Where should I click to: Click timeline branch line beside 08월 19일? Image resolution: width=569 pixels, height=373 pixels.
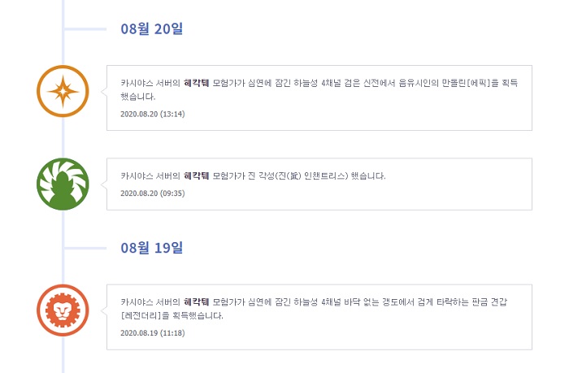coord(85,248)
